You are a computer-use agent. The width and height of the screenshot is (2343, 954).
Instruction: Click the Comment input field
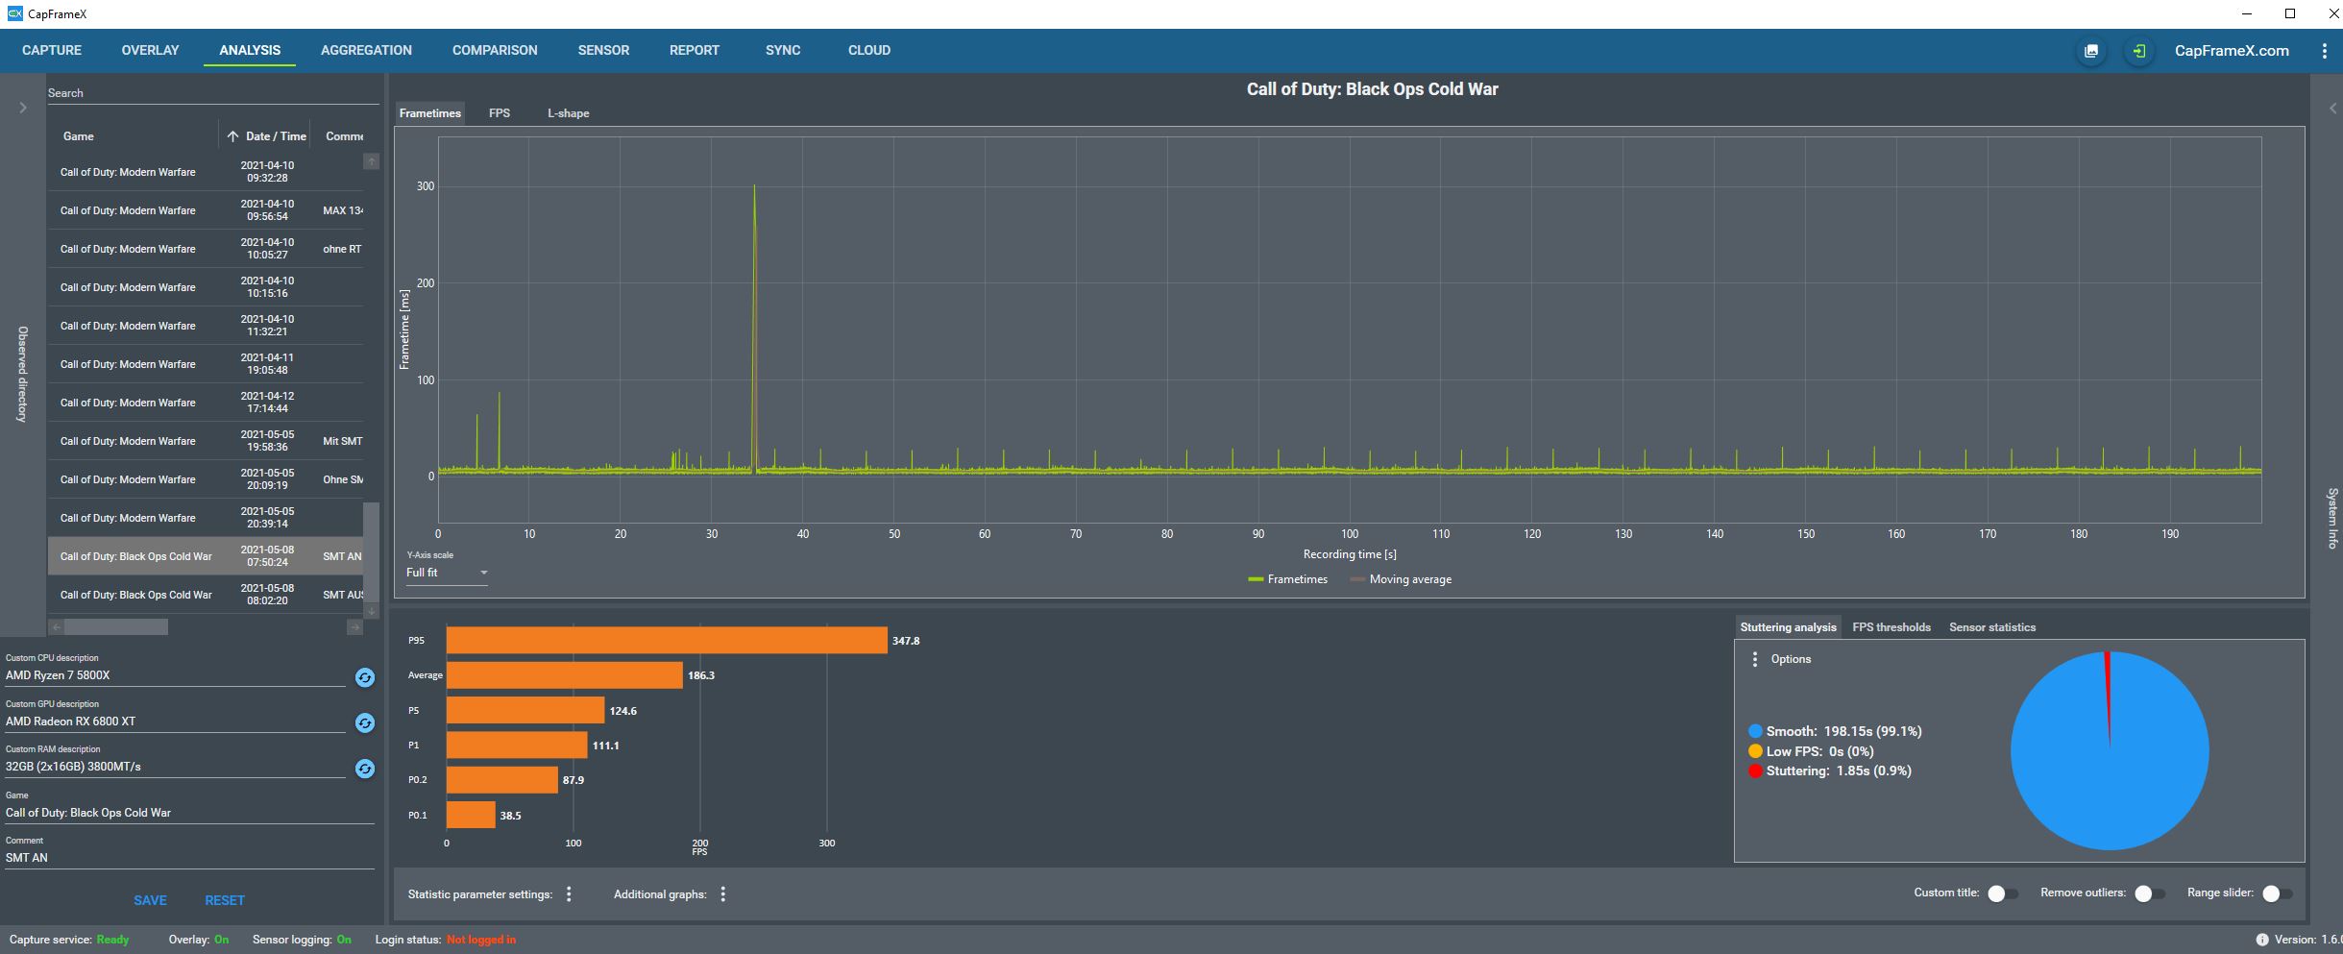click(x=189, y=858)
